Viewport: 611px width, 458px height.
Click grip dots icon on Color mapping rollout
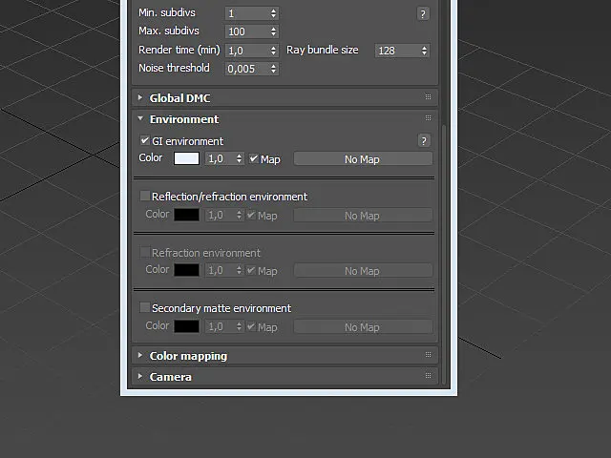click(428, 355)
